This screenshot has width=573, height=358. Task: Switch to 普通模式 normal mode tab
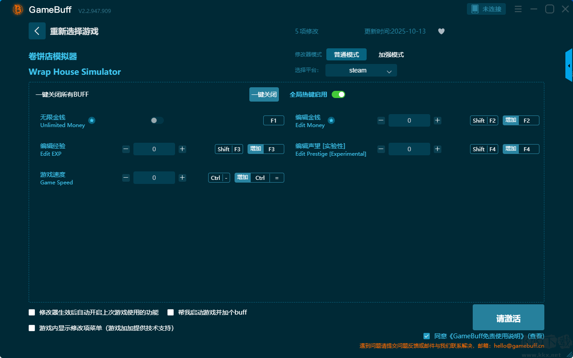[346, 55]
